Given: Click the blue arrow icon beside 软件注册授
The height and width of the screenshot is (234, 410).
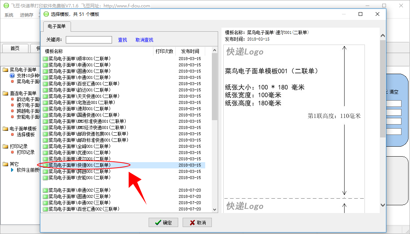Looking at the screenshot, I should [x=12, y=170].
